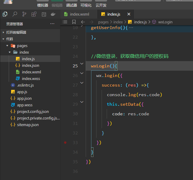Viewport: 193px width, 180px height.
Task: Open the source control panel
Action: 24,14
